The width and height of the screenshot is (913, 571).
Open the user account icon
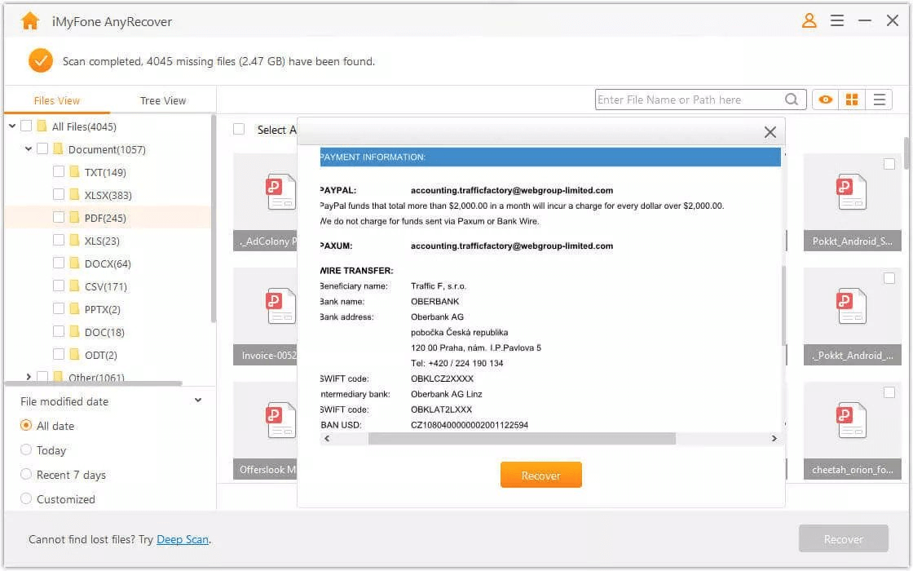[x=809, y=21]
